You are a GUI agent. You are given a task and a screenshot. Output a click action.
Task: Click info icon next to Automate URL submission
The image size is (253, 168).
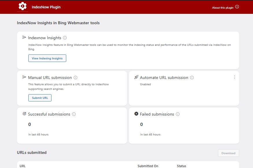click(x=192, y=78)
